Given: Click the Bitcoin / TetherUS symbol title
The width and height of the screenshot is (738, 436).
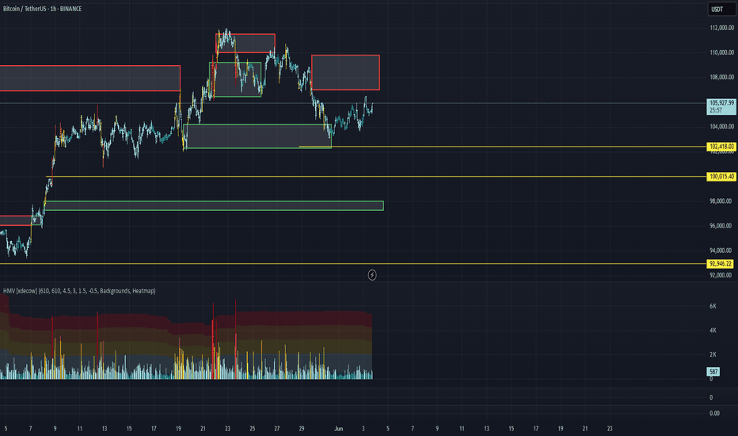Looking at the screenshot, I should tap(42, 9).
